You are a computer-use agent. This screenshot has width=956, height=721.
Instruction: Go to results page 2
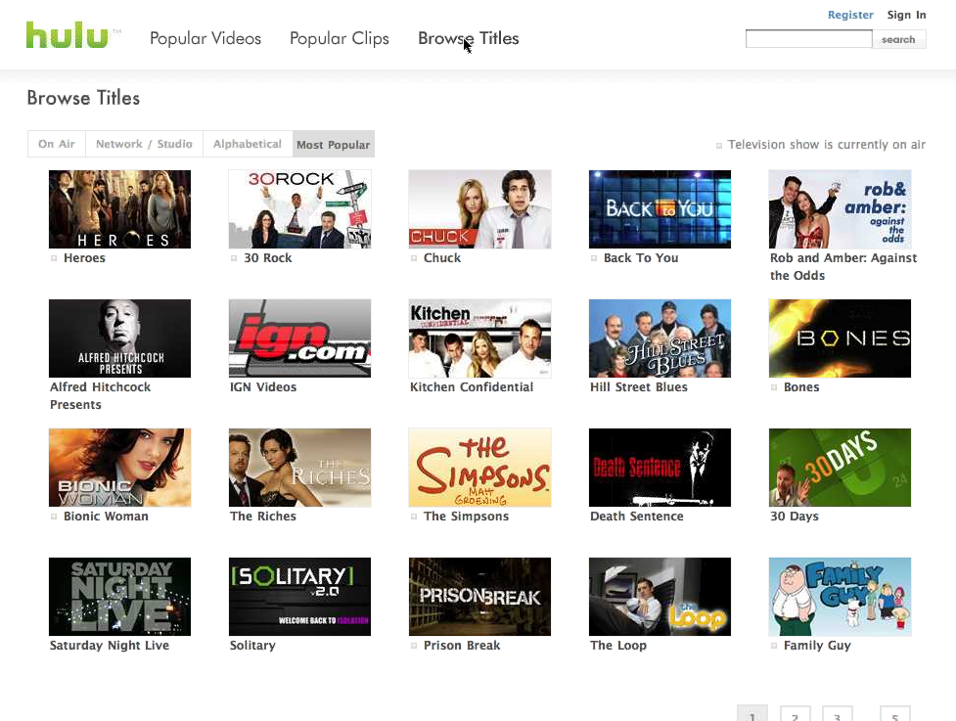point(796,714)
